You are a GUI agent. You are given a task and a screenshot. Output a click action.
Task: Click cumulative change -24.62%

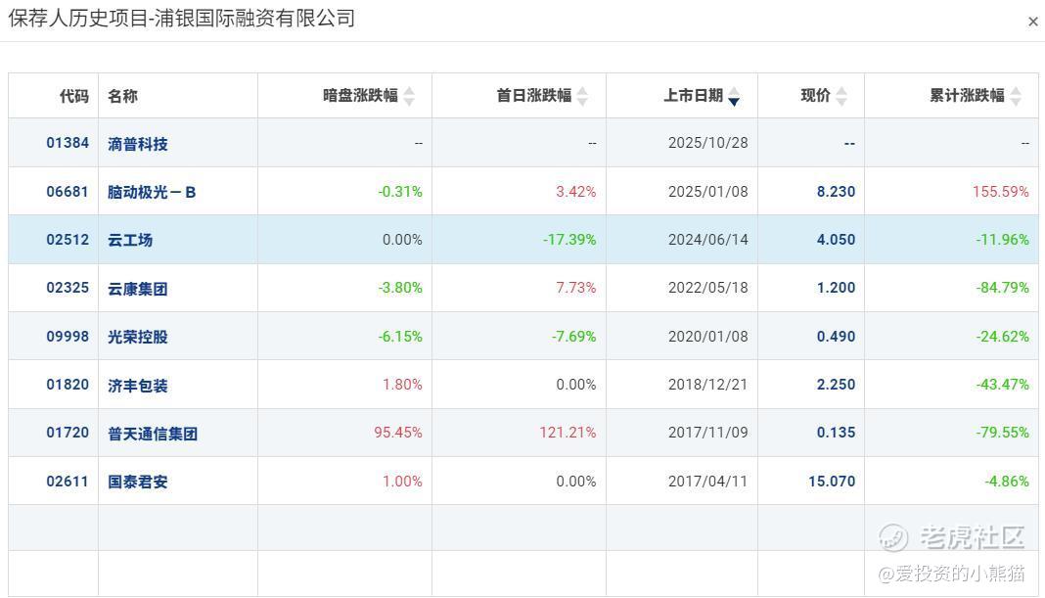1002,336
